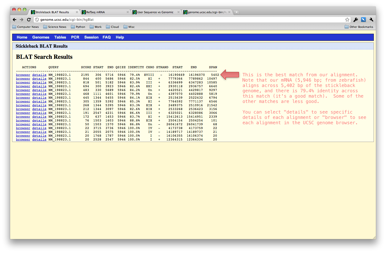Open details link for score 468 row
This screenshot has width=386, height=253.
pyautogui.click(x=39, y=94)
